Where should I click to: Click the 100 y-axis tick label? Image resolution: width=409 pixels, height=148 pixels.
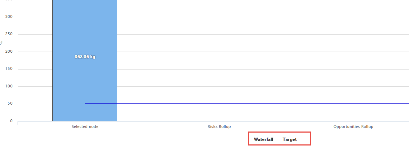pos(9,86)
